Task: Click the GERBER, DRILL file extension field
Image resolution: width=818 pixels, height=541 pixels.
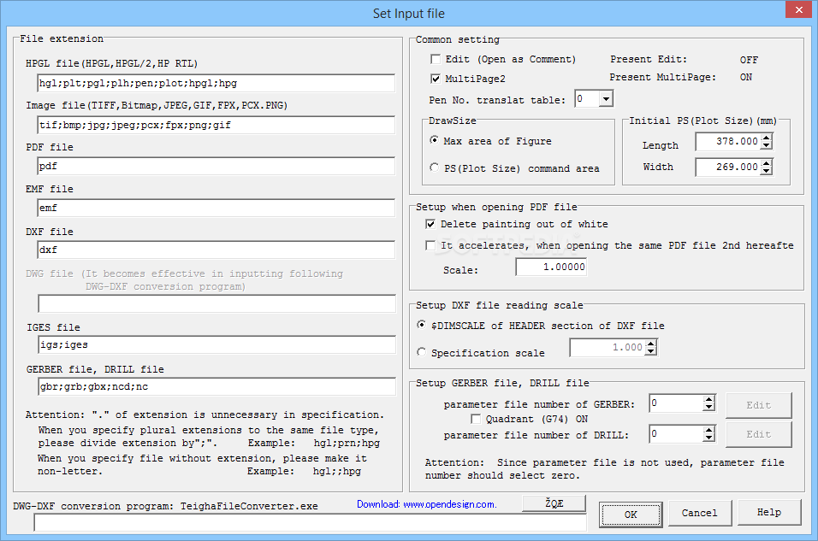Action: (x=217, y=386)
